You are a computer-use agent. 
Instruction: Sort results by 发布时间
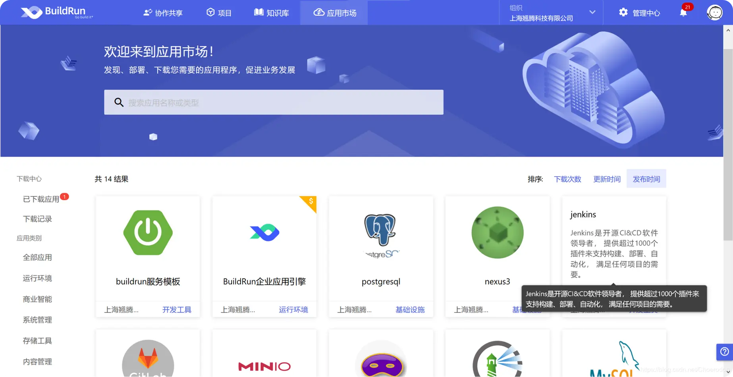click(646, 179)
